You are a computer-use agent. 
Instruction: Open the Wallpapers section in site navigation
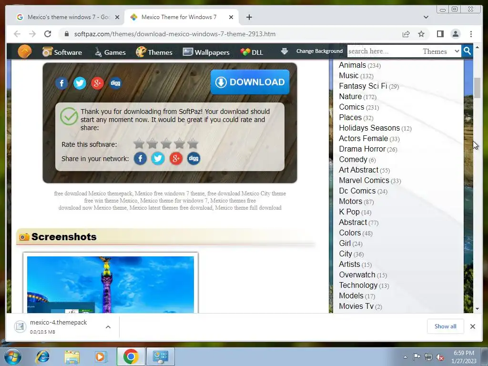coord(206,52)
